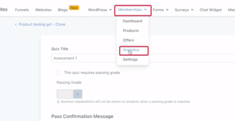Screen dimensions: 235x121
Task: Choose Products in the Memberships menu
Action: 131,31
